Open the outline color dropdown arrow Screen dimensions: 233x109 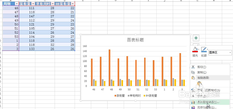(208, 49)
